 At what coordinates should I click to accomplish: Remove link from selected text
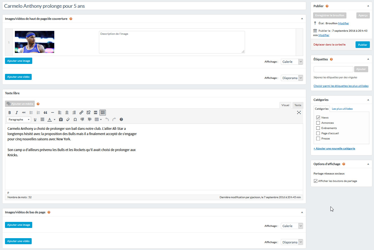(x=88, y=112)
